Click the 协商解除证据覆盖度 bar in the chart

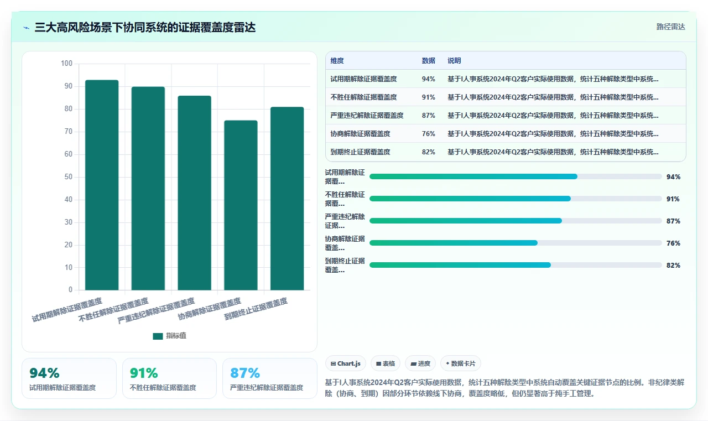click(241, 205)
